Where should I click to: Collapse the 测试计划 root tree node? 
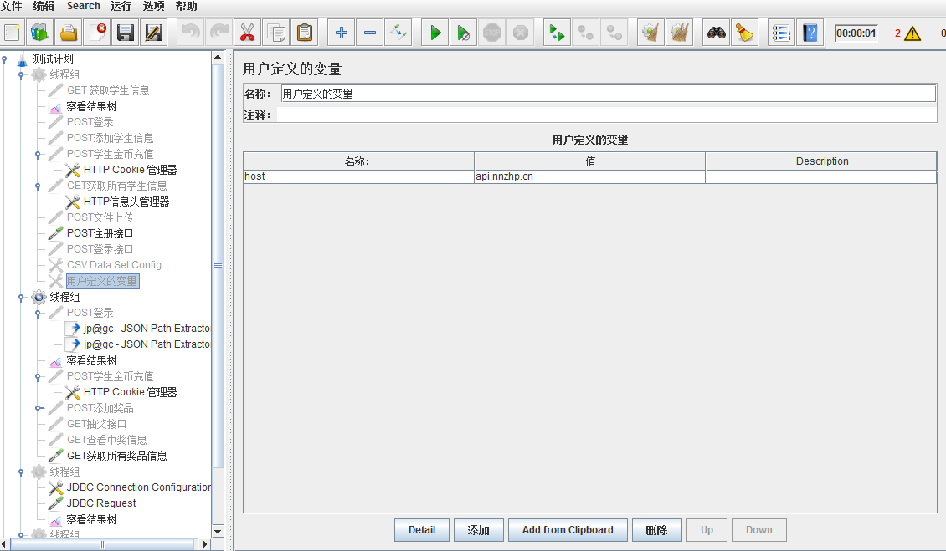click(x=5, y=59)
